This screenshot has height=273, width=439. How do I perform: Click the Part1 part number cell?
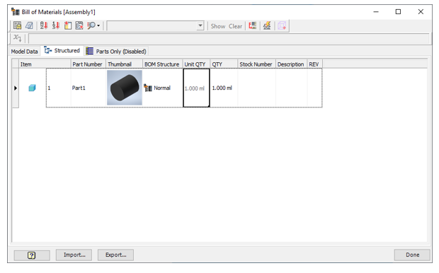click(88, 88)
